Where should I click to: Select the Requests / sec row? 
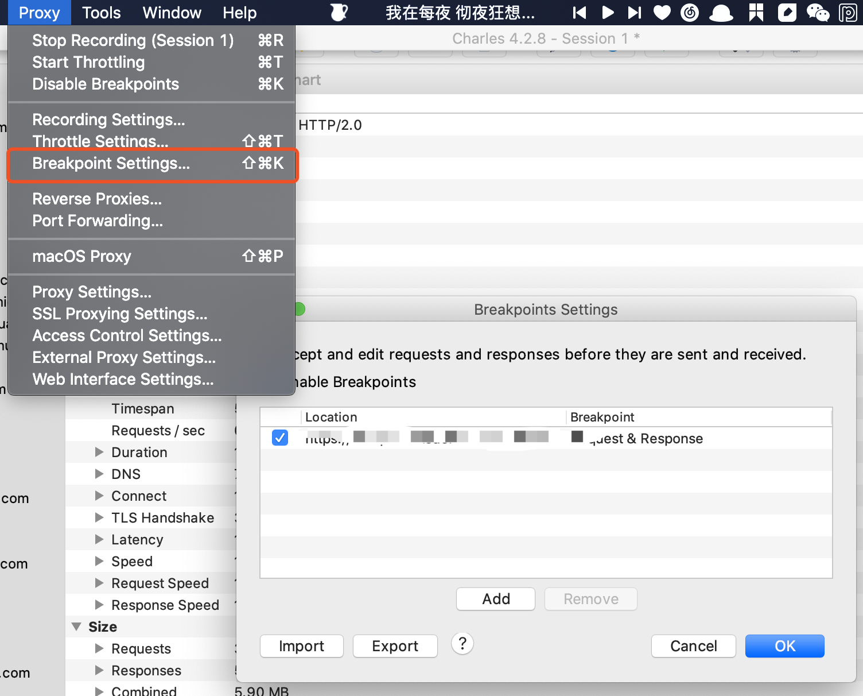tap(150, 430)
